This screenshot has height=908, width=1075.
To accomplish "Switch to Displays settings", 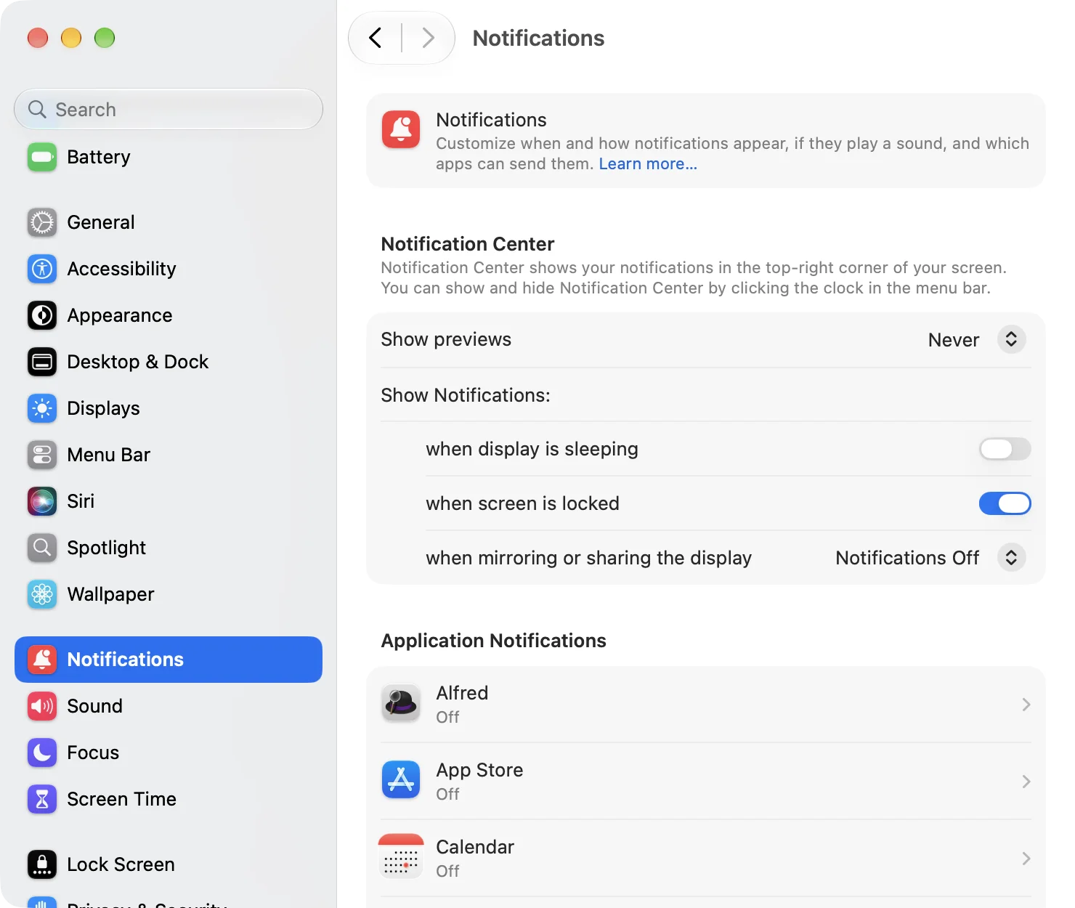I will (169, 408).
